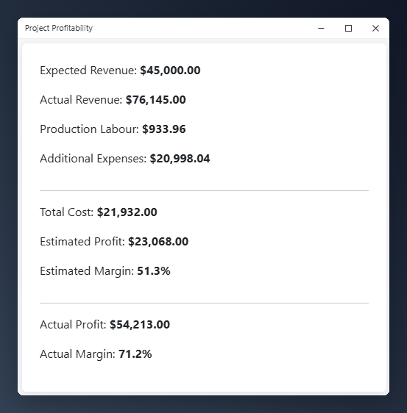Viewport: 407px width, 413px height.
Task: Select the Total Cost $21,932.00 amount
Action: [x=127, y=212]
